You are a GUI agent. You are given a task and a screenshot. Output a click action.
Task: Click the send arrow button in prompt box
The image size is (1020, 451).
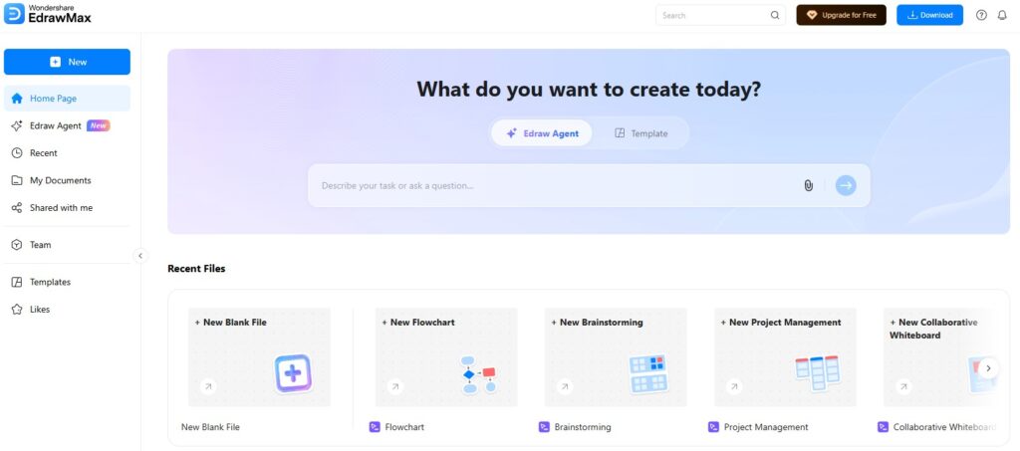[846, 185]
